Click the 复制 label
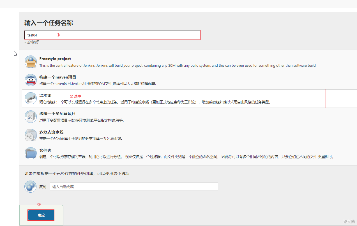This screenshot has height=226, width=357. (x=43, y=187)
